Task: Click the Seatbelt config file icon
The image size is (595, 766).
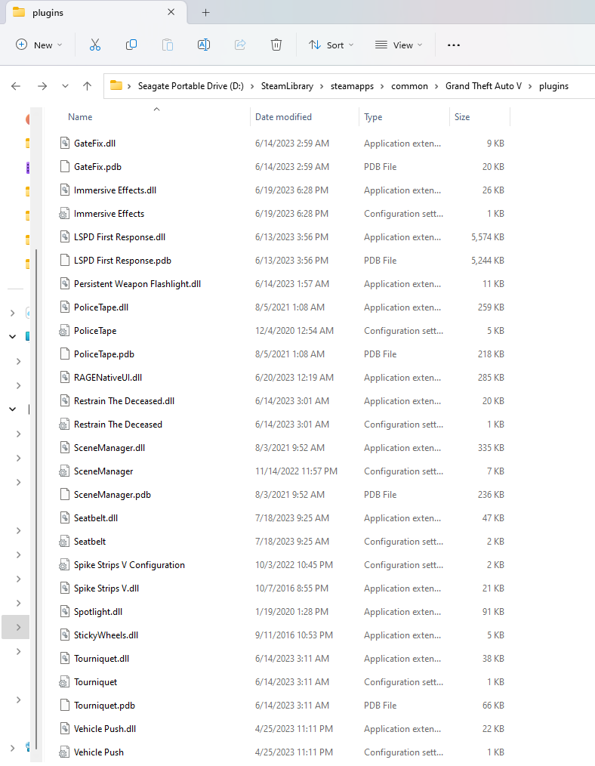Action: point(64,542)
